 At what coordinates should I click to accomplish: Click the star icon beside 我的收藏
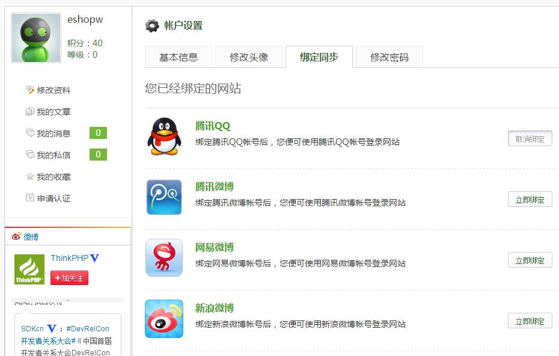tap(29, 176)
